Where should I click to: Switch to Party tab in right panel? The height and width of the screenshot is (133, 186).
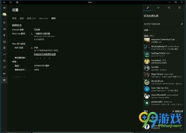158,8
